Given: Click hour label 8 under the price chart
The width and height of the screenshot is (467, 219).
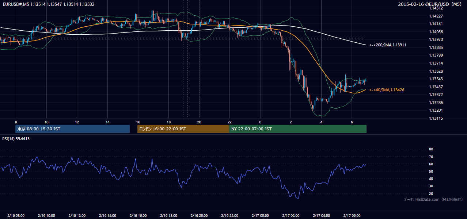Looking at the screenshot, I should pos(16,122).
